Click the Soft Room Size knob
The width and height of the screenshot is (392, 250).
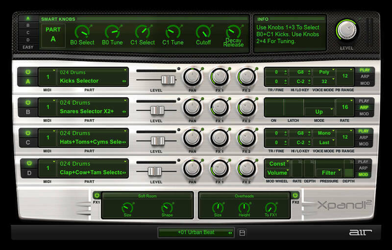pyautogui.click(x=127, y=207)
